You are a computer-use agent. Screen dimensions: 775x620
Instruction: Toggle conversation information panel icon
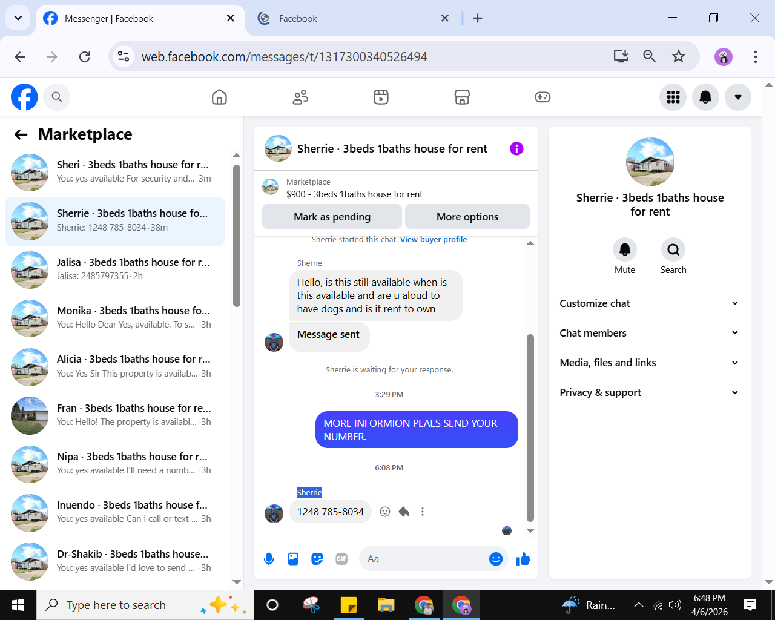point(516,148)
